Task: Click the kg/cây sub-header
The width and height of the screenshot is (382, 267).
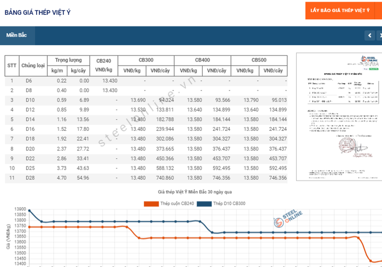Action: point(78,71)
